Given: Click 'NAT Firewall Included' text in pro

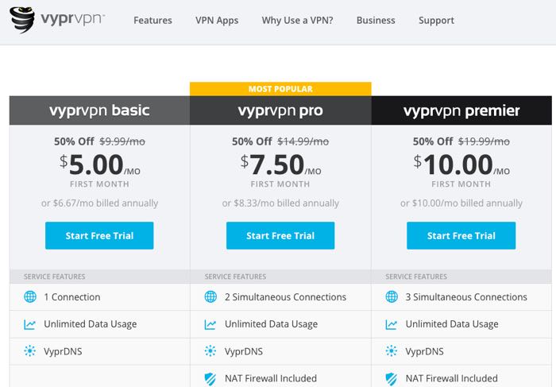Looking at the screenshot, I should pyautogui.click(x=271, y=378).
